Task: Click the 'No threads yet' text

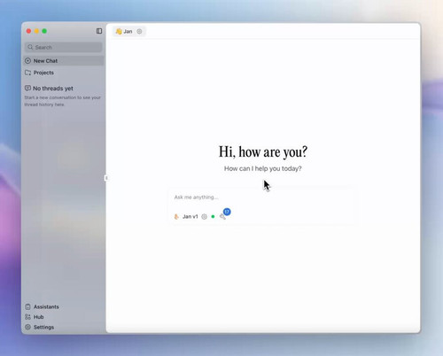Action: click(x=53, y=89)
